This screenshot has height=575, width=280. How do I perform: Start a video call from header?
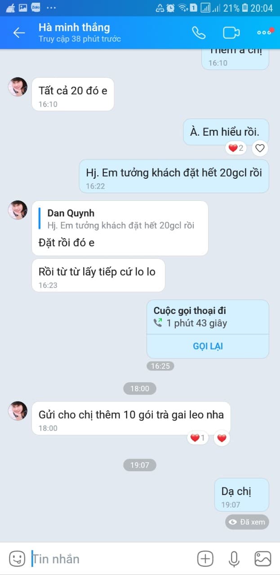231,32
